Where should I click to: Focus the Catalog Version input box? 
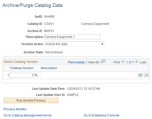click(x=22, y=75)
